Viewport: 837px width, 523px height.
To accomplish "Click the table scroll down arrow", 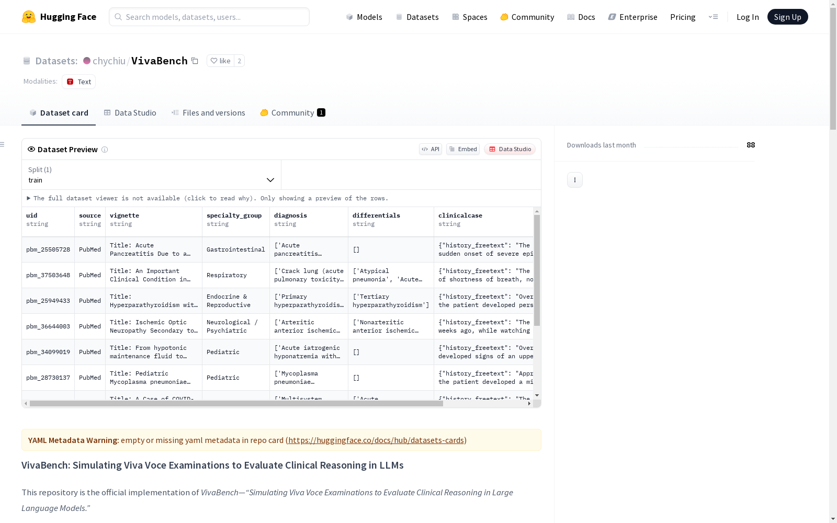I will 537,395.
